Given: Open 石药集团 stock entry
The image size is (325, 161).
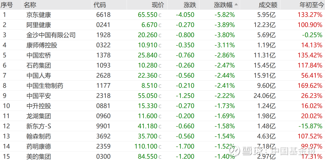Looking at the screenshot, I should click(x=39, y=65).
